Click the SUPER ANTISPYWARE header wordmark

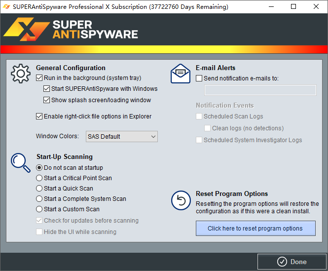pyautogui.click(x=95, y=30)
